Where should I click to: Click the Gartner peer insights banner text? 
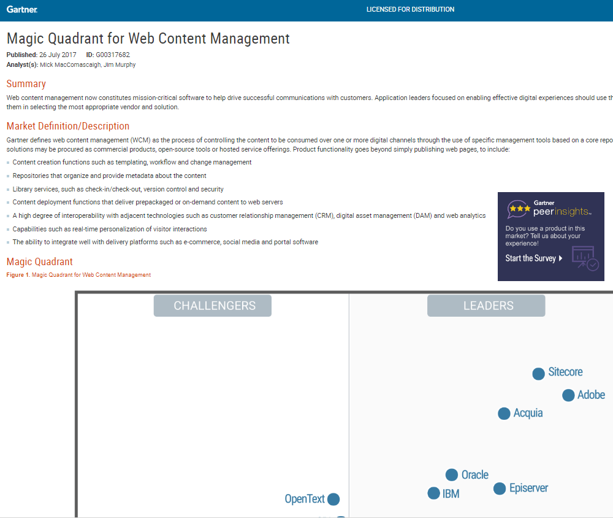point(562,208)
